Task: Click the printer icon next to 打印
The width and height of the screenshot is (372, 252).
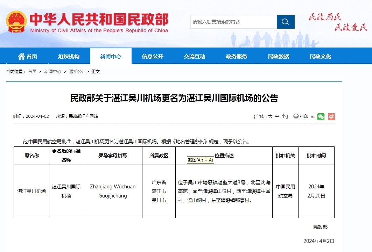Action: (296, 116)
